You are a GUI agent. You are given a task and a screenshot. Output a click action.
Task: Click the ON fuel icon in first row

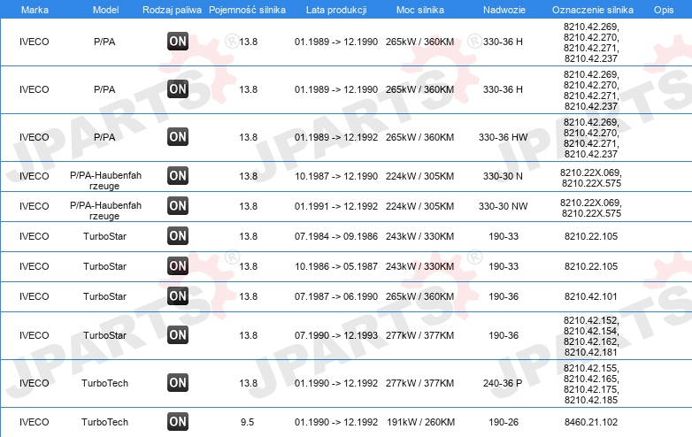178,42
